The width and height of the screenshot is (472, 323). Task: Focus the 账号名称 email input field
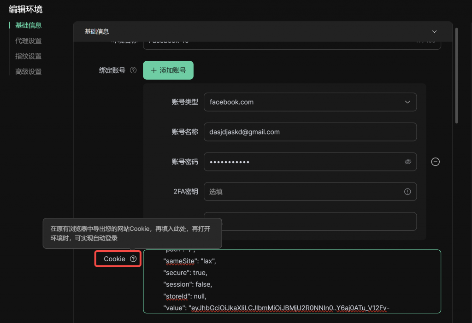310,132
